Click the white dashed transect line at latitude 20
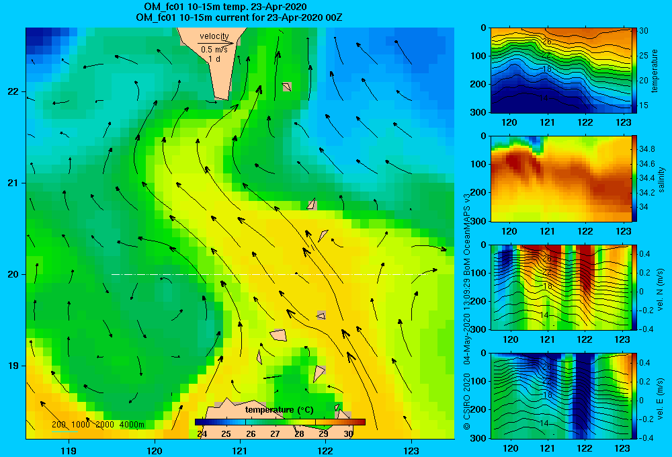 click(x=268, y=274)
